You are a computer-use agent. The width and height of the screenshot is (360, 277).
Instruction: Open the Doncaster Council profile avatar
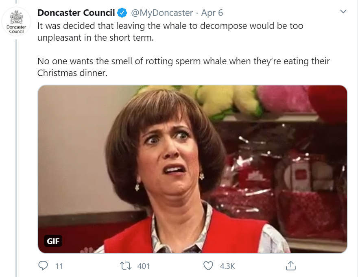pyautogui.click(x=16, y=22)
